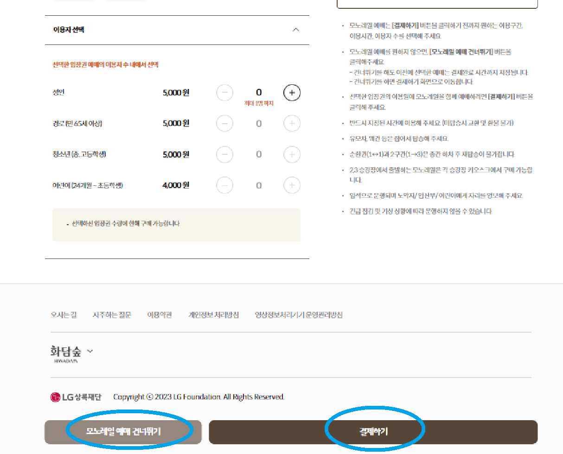Open the 개인정보 처리방침 privacy policy

point(214,315)
